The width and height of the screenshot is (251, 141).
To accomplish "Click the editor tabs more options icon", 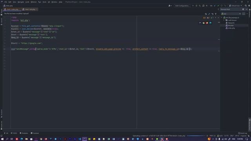I will (x=218, y=9).
